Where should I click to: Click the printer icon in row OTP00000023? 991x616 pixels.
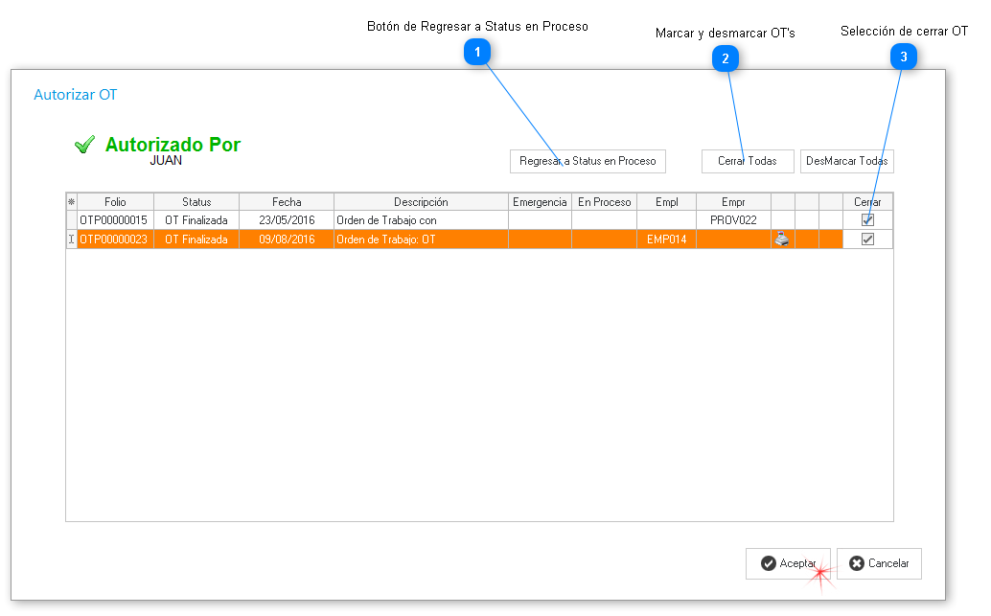coord(782,240)
